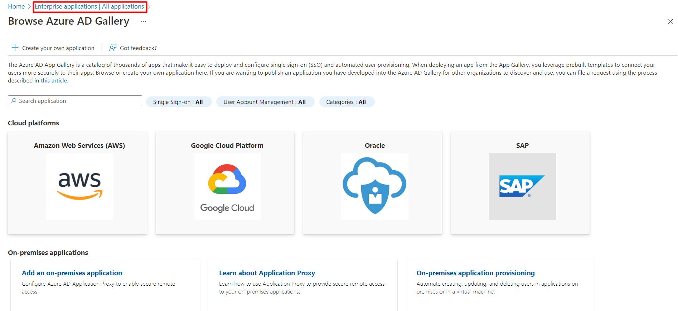Select the AWS logo tile
This screenshot has height=311, width=678.
(79, 186)
